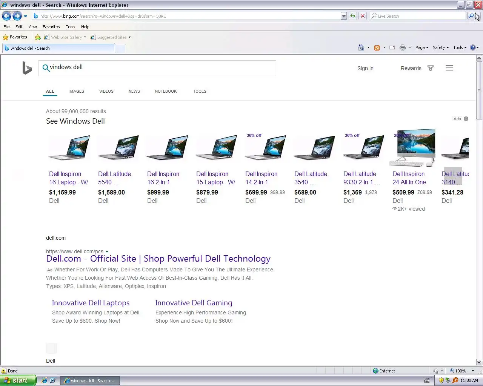
Task: Click the New Tab button
Action: click(x=120, y=48)
